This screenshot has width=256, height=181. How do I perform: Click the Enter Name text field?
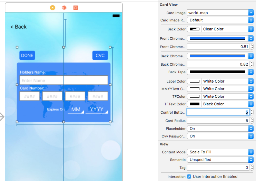tap(64, 80)
